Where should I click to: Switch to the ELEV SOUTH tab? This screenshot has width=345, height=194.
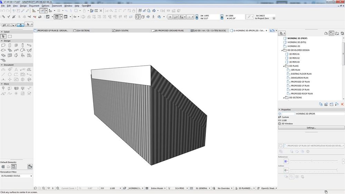121,31
